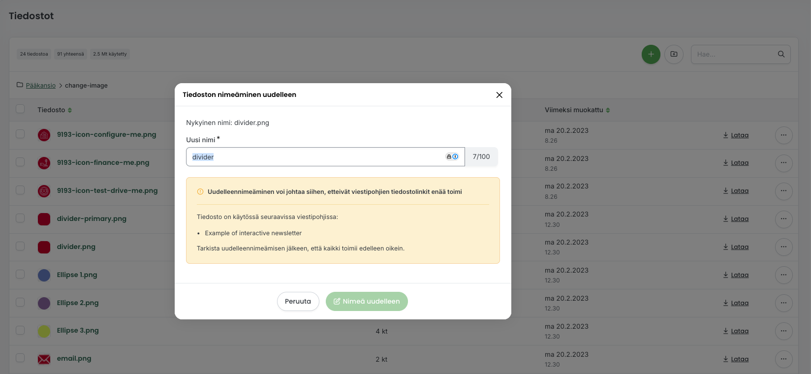Open options menu for divider-primary.png
The height and width of the screenshot is (374, 811).
coord(783,219)
